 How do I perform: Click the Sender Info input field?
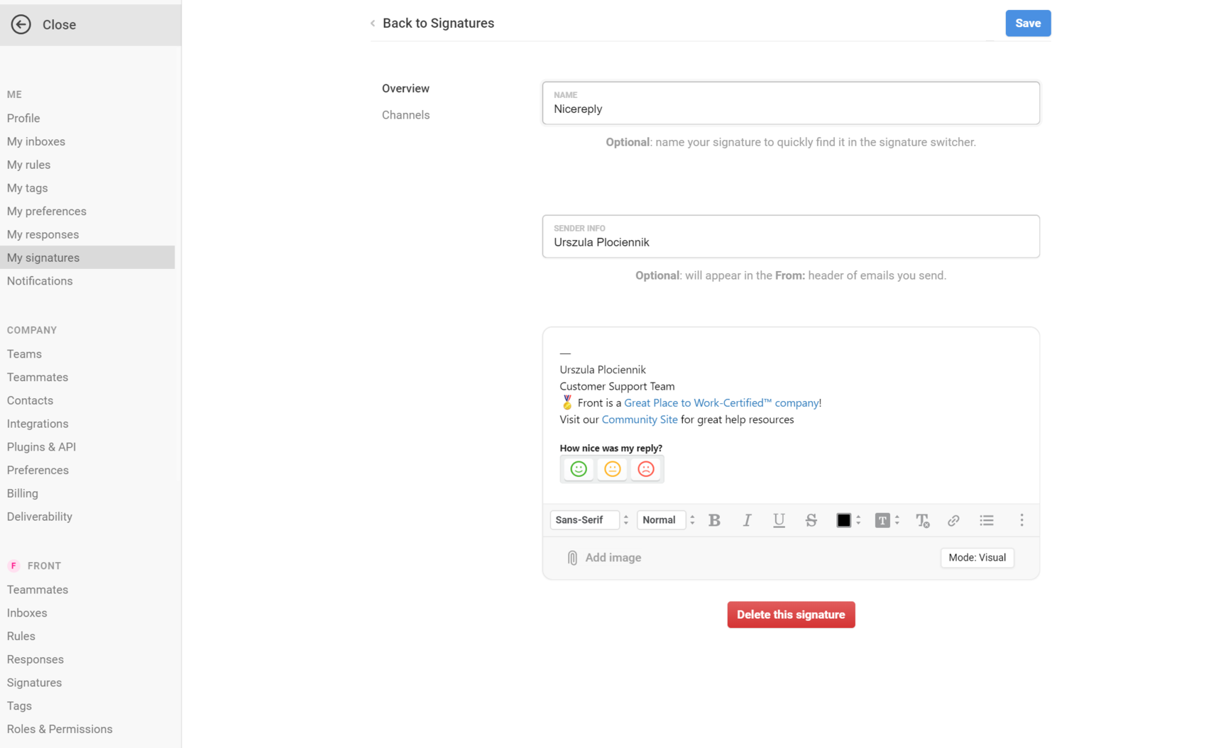pos(791,236)
